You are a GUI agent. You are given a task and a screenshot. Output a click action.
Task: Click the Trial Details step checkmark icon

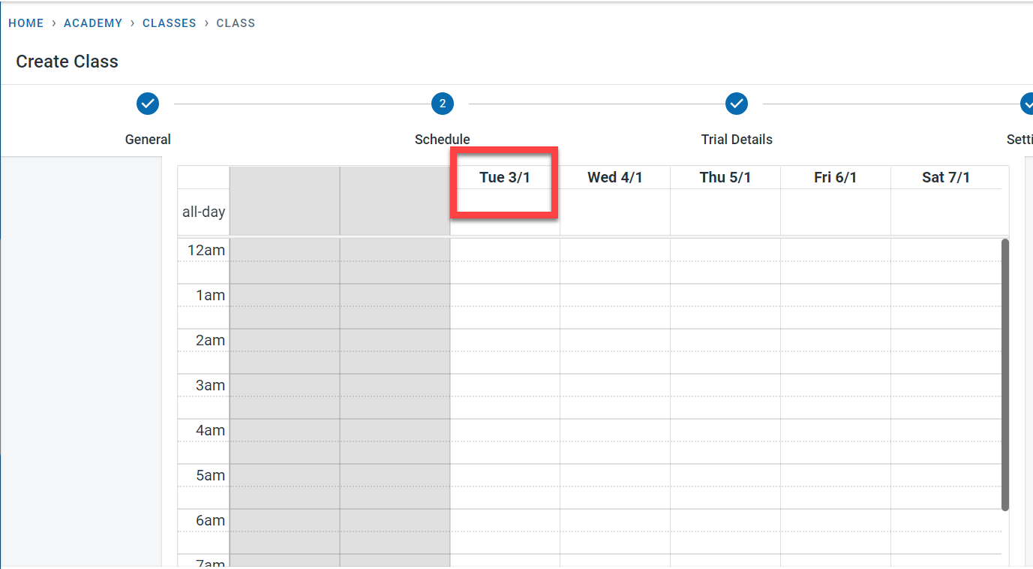737,104
